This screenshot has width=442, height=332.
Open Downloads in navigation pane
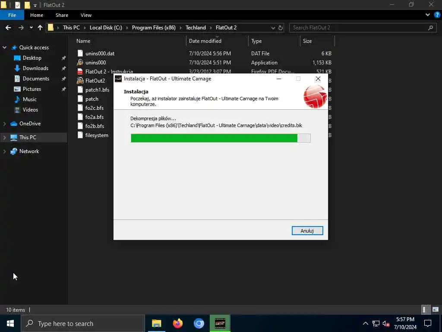point(35,68)
